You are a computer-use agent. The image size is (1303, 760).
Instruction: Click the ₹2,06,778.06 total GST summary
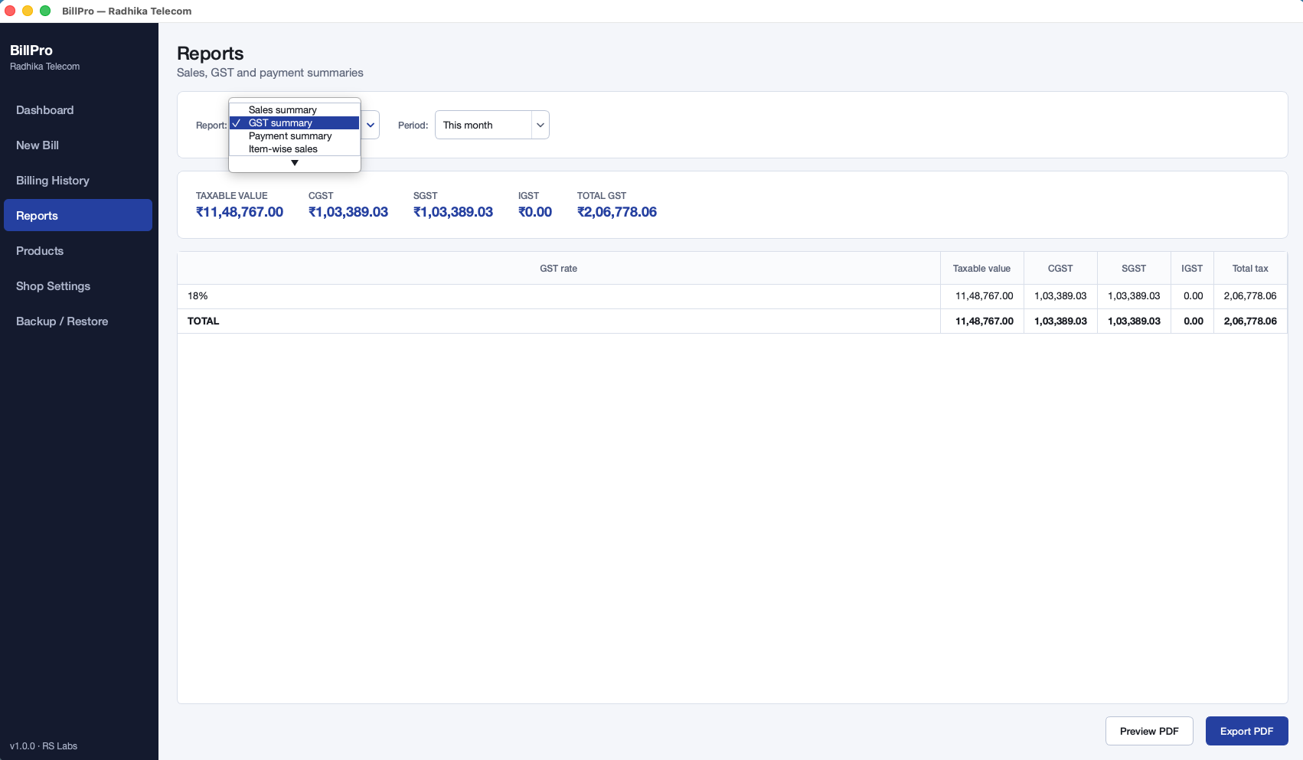(x=617, y=212)
